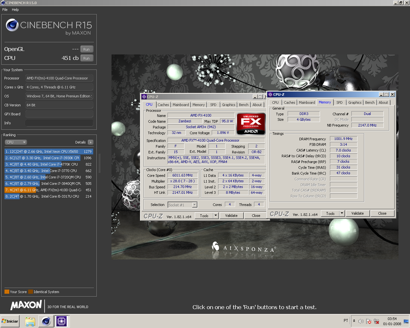Click the CPU-Z title bar icon of front window
This screenshot has width=410, height=328.
pyautogui.click(x=270, y=94)
